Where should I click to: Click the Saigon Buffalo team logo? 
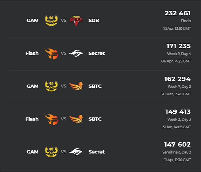[x=76, y=21]
